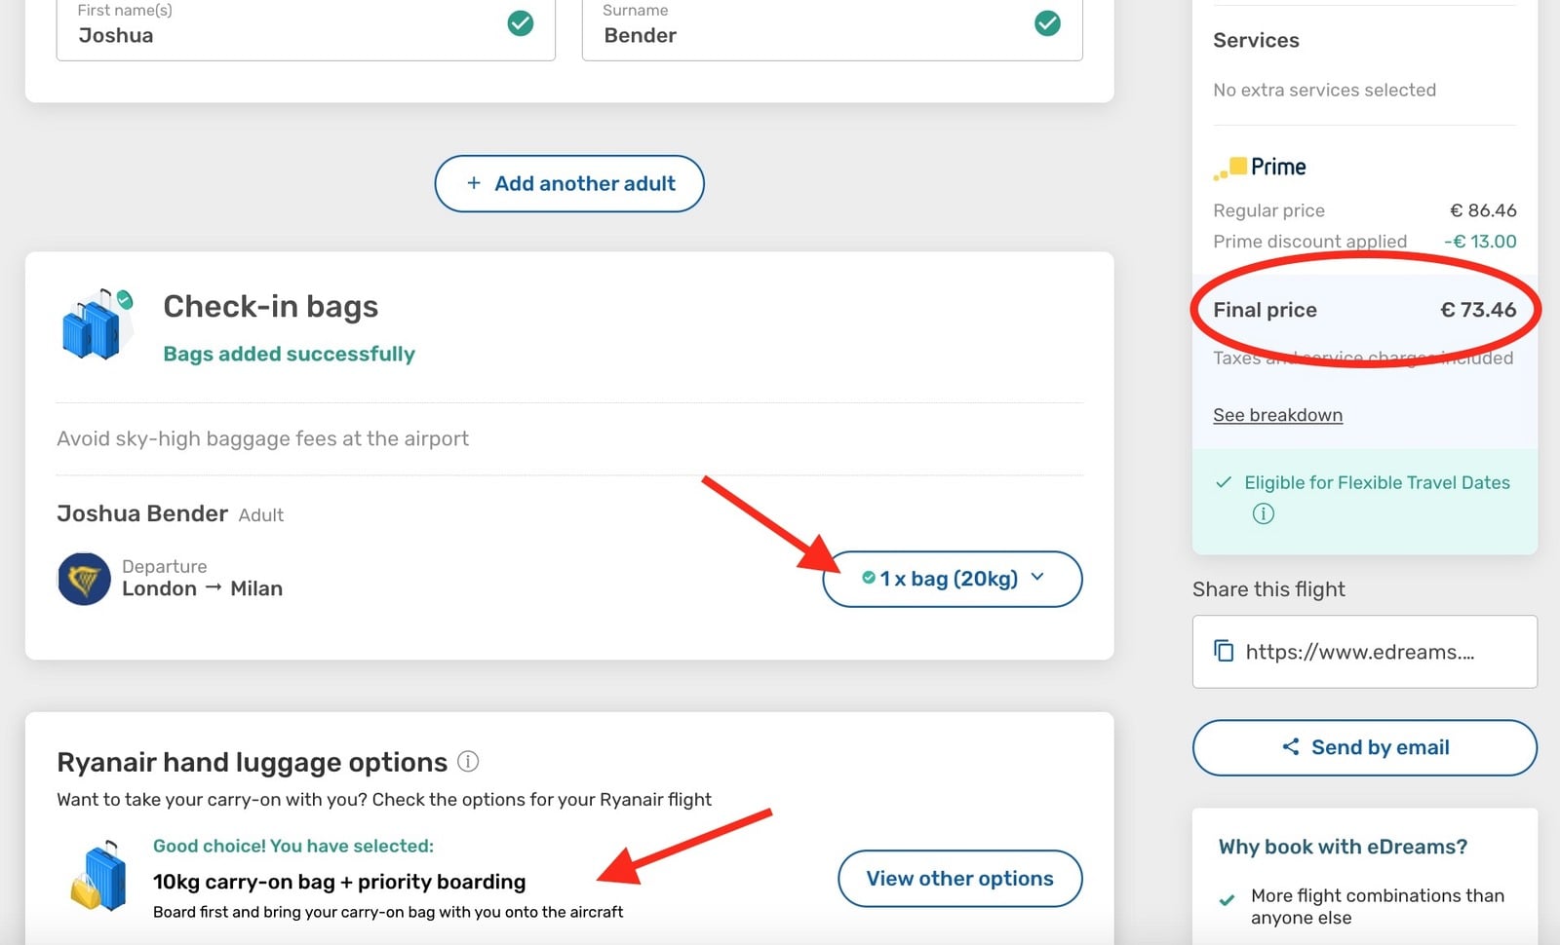This screenshot has width=1560, height=945.
Task: Click 'Avoid sky-high baggage fees at the airport' text
Action: click(262, 438)
